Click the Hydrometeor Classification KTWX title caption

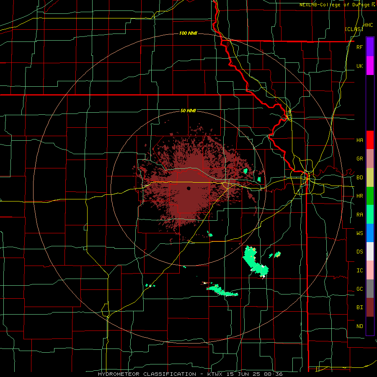coord(190,374)
